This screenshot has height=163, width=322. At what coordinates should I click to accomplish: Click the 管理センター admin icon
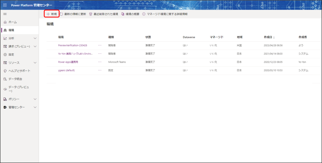5,107
